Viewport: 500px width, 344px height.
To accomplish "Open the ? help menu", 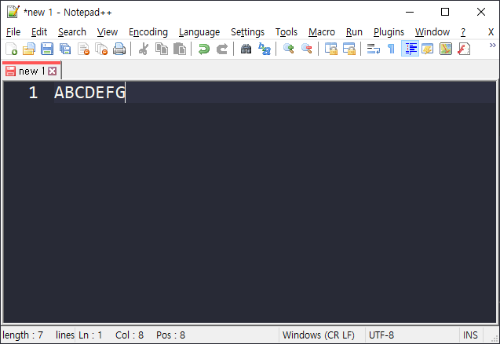I will (463, 32).
